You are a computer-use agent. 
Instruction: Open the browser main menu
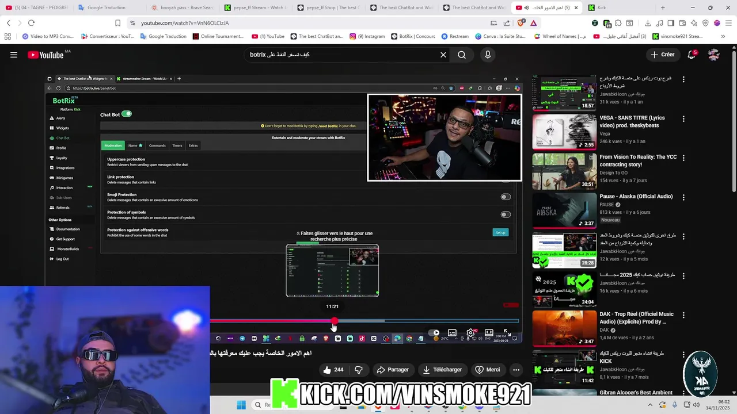point(728,23)
